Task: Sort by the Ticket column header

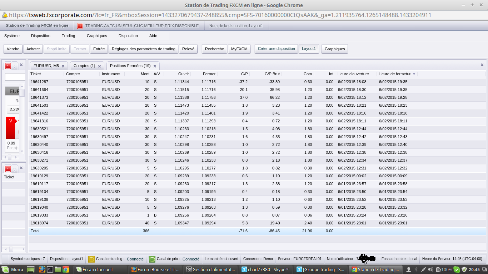Action: click(x=46, y=74)
